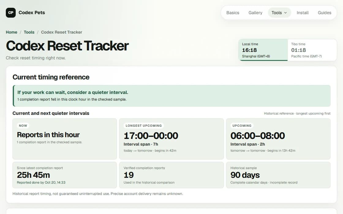Follow the Tools breadcrumb link
The height and width of the screenshot is (214, 343).
tap(29, 32)
